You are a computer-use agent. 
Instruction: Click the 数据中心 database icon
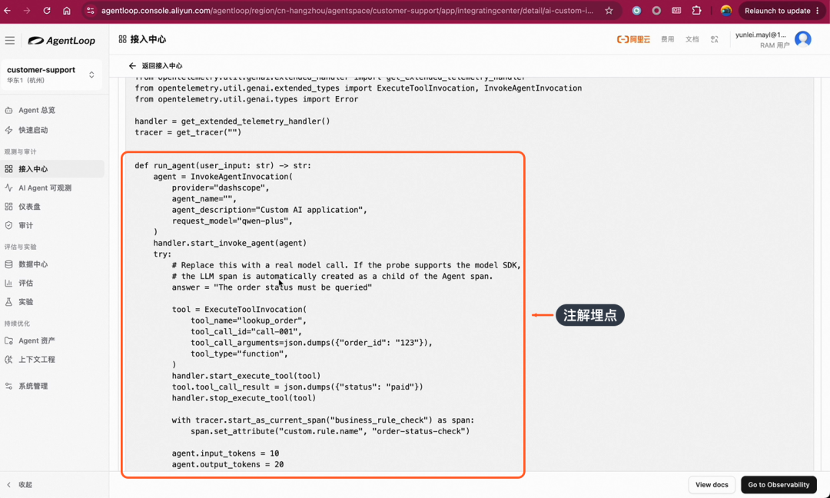tap(8, 264)
